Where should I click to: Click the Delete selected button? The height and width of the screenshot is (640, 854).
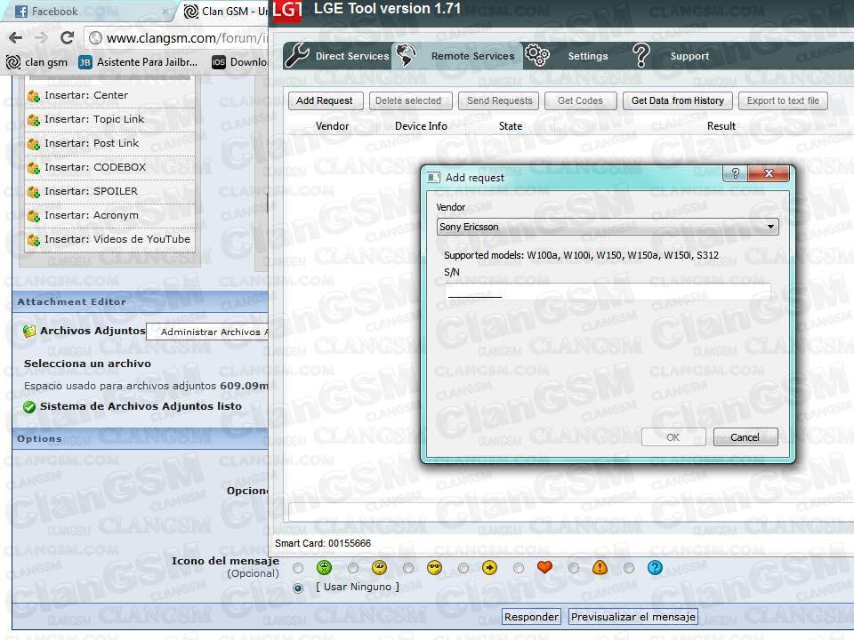411,100
